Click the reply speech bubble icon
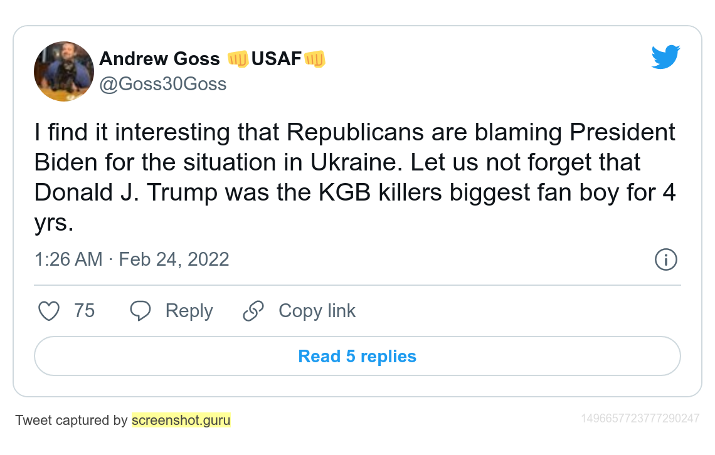715x455 pixels. pyautogui.click(x=140, y=311)
